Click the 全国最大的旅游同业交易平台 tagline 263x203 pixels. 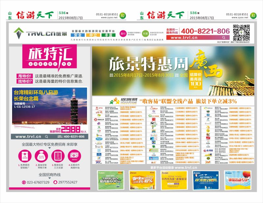[93, 31]
